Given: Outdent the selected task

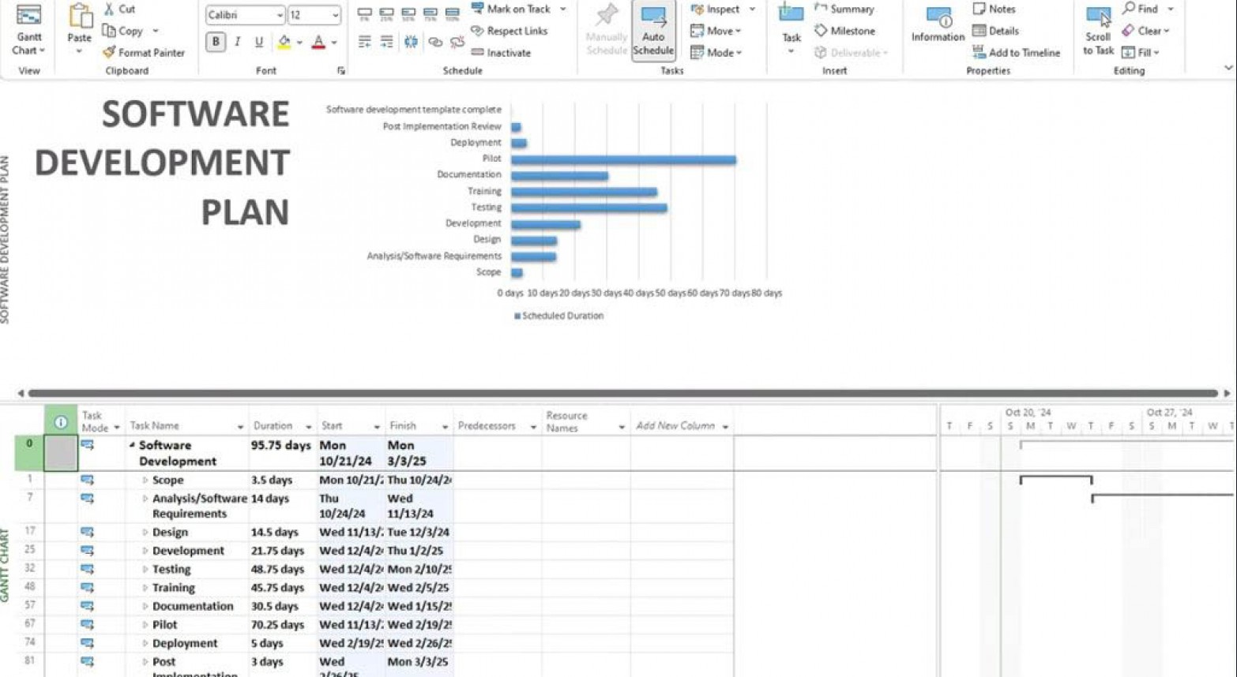Looking at the screenshot, I should [364, 42].
